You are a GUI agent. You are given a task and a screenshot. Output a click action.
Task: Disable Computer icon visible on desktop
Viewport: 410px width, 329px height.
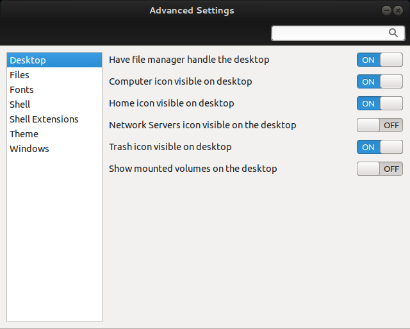click(x=380, y=81)
